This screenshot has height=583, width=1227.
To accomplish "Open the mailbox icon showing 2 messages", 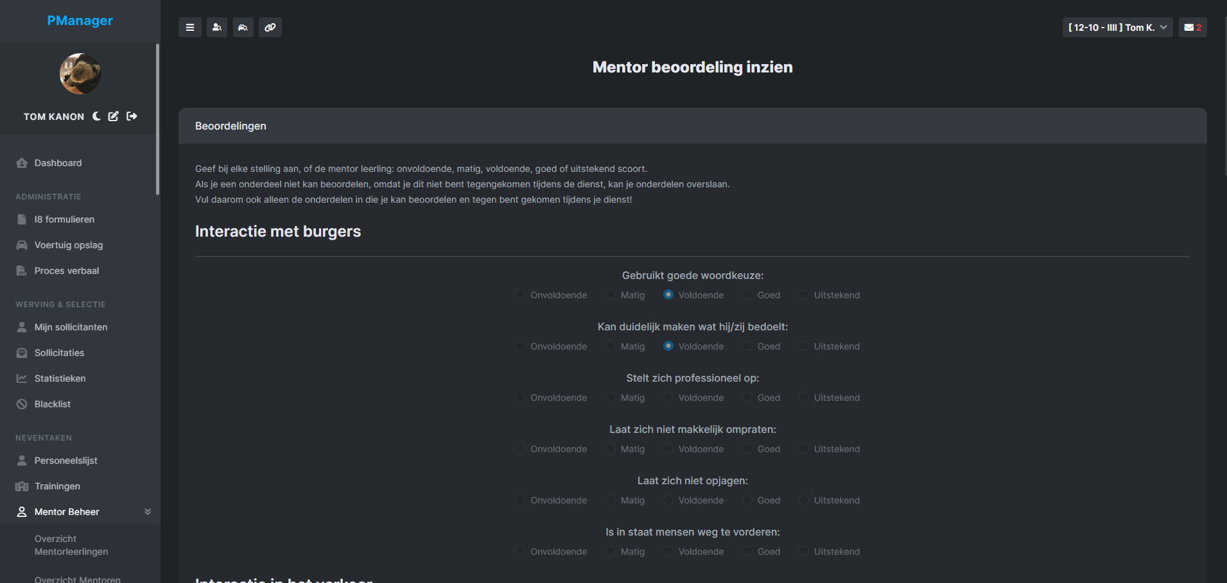I will tap(1192, 27).
